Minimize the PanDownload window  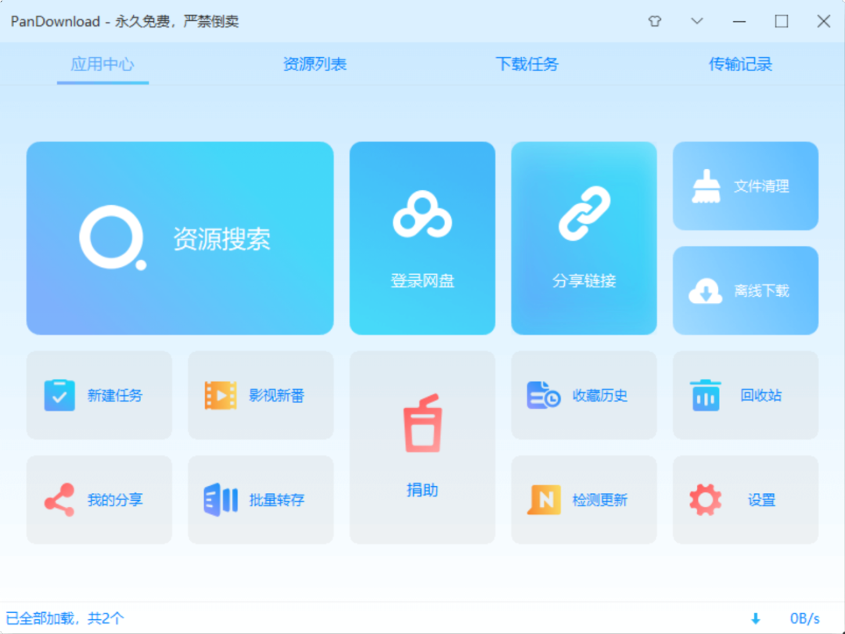pyautogui.click(x=739, y=21)
